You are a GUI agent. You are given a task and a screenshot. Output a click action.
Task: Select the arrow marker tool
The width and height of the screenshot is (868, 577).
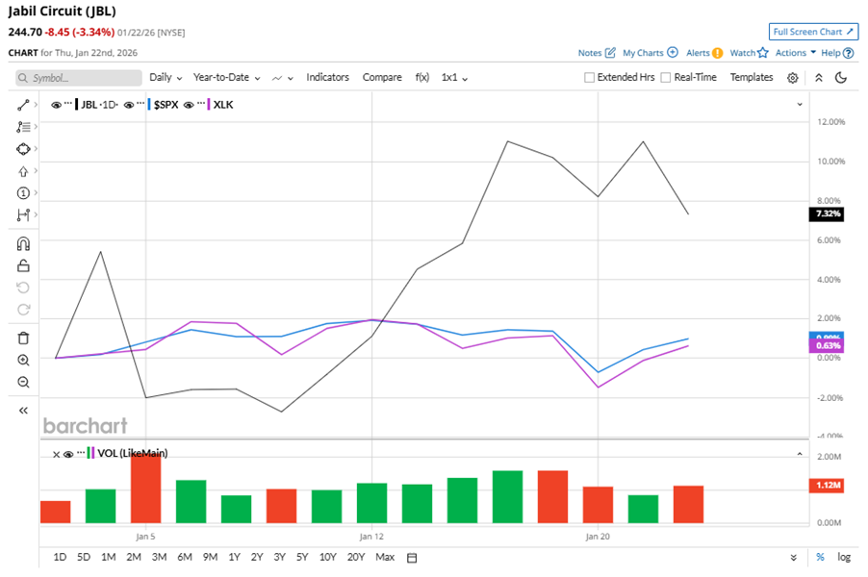pyautogui.click(x=23, y=171)
